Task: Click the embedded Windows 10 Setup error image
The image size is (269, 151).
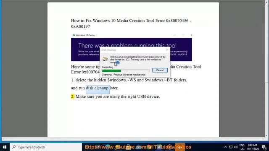Action: click(x=132, y=47)
